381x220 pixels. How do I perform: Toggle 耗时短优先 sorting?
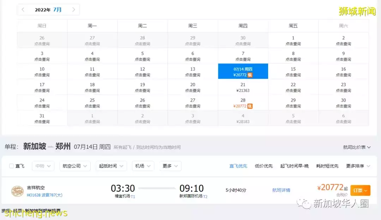[327, 166]
